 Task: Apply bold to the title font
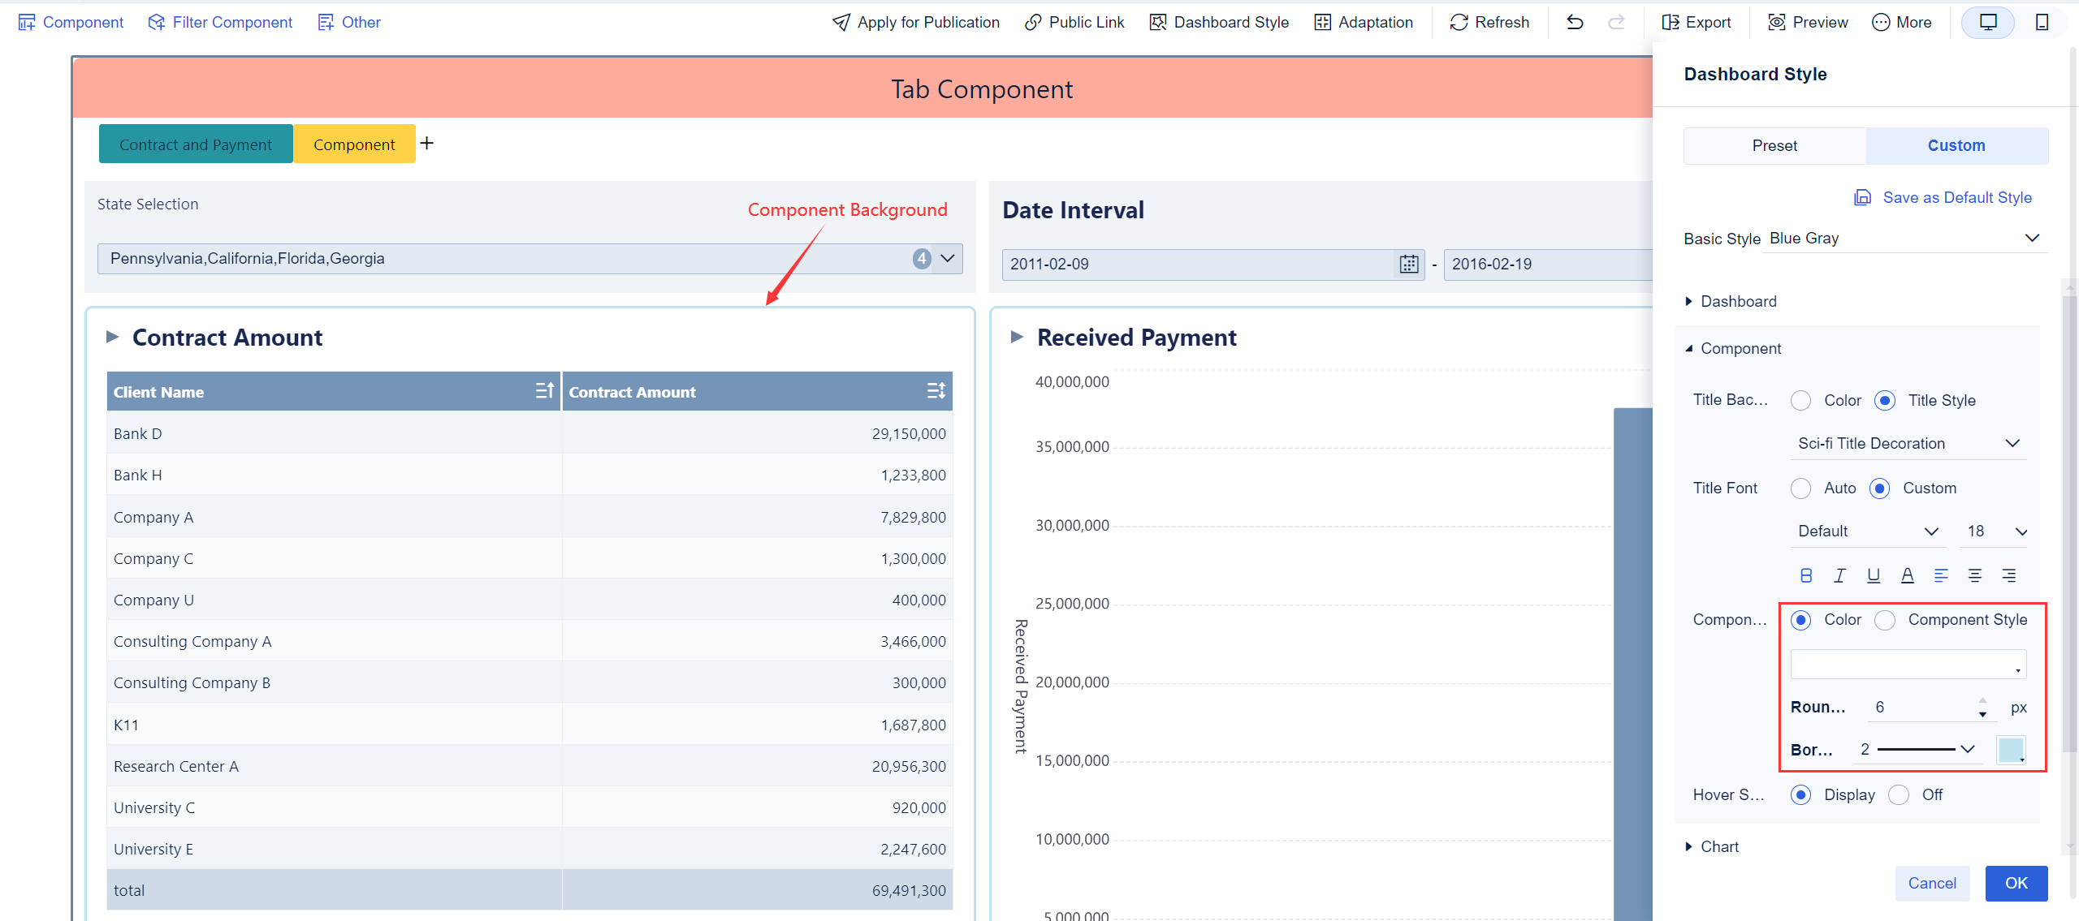click(1806, 575)
